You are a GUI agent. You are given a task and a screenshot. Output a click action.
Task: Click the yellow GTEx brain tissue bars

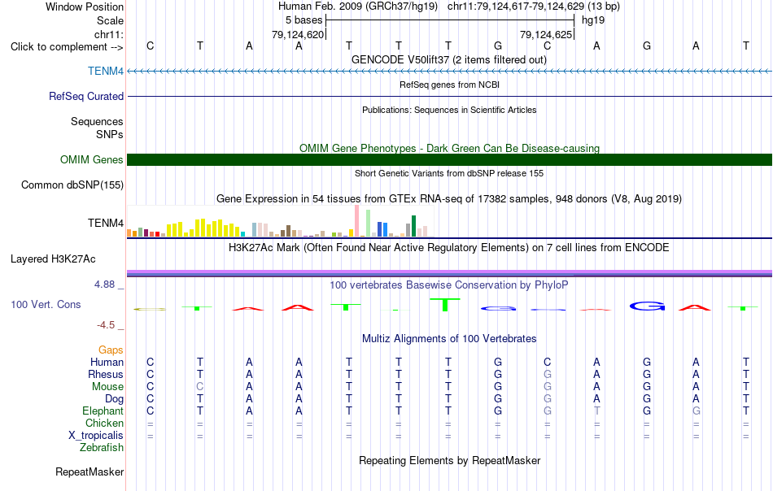[x=203, y=228]
